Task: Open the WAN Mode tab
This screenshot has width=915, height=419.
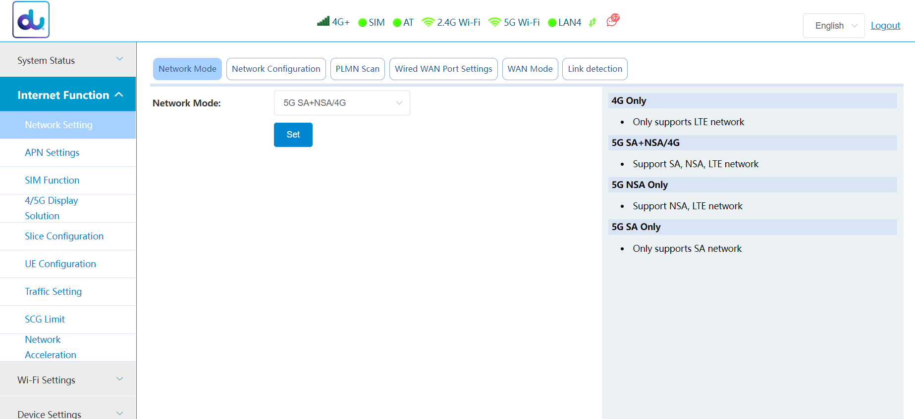Action: (x=530, y=69)
